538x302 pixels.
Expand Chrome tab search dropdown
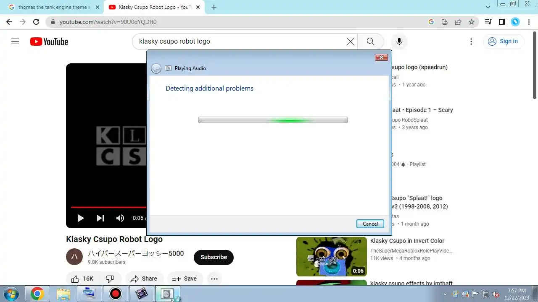488,7
